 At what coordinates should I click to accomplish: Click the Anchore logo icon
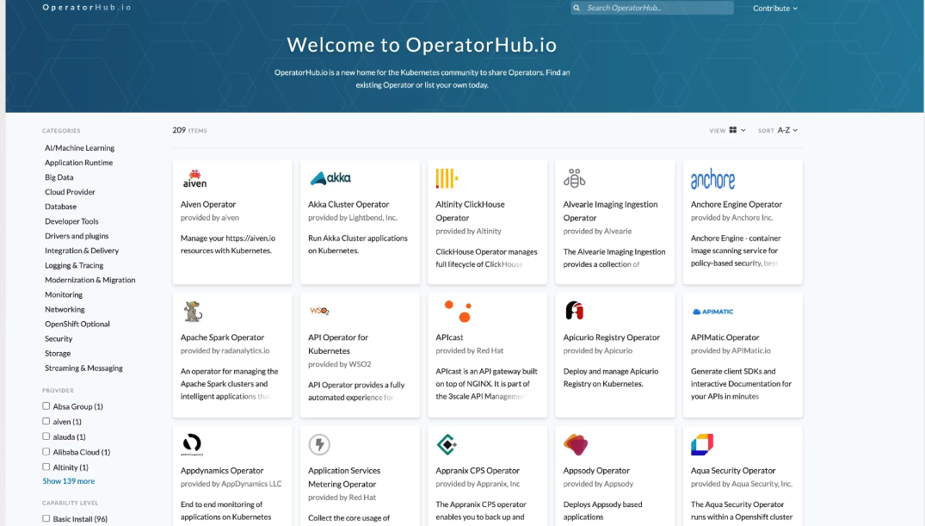coord(712,179)
